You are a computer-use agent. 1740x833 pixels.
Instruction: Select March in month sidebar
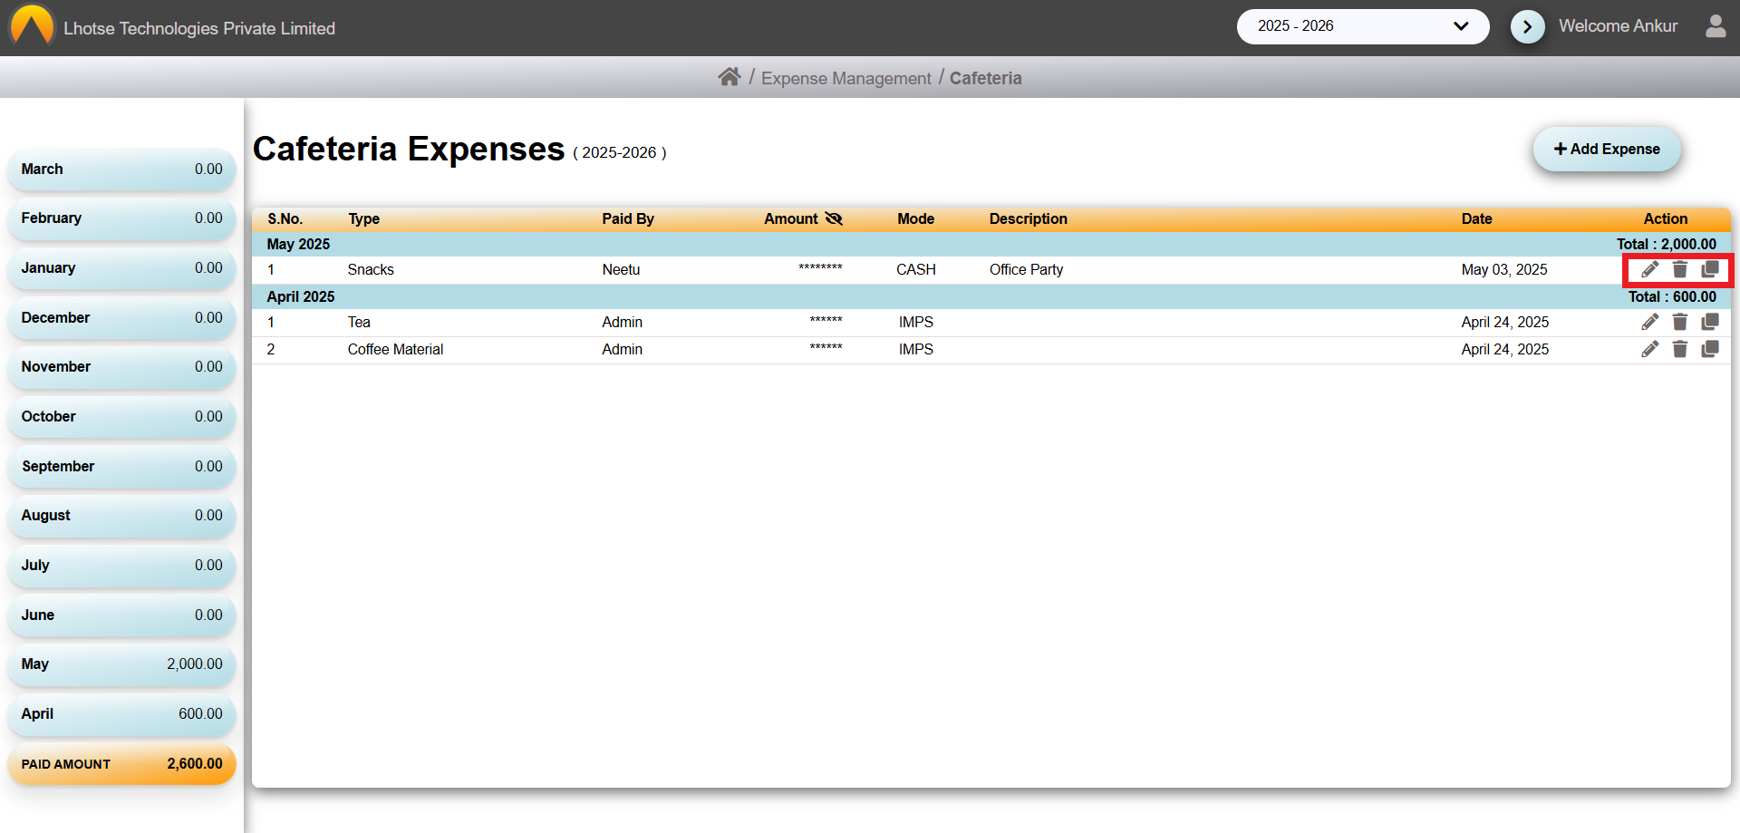(x=121, y=170)
